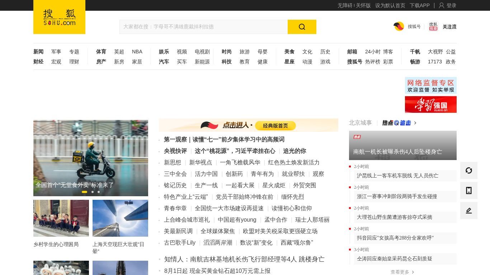The image size is (490, 275).
Task: Open 三中全会 link
Action: (175, 174)
